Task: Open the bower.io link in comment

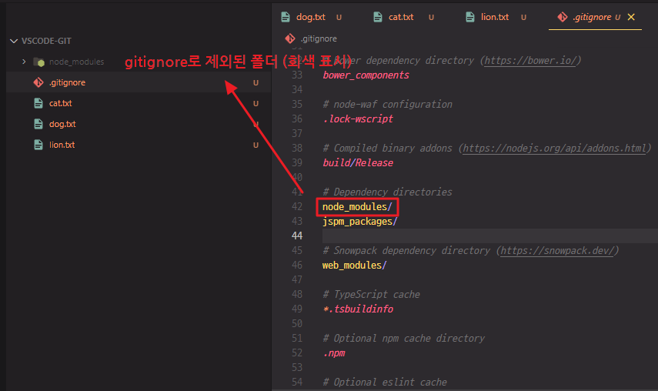Action: (x=531, y=60)
